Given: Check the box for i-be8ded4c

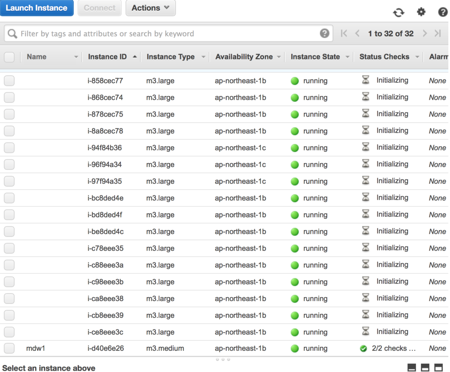Looking at the screenshot, I should point(9,232).
